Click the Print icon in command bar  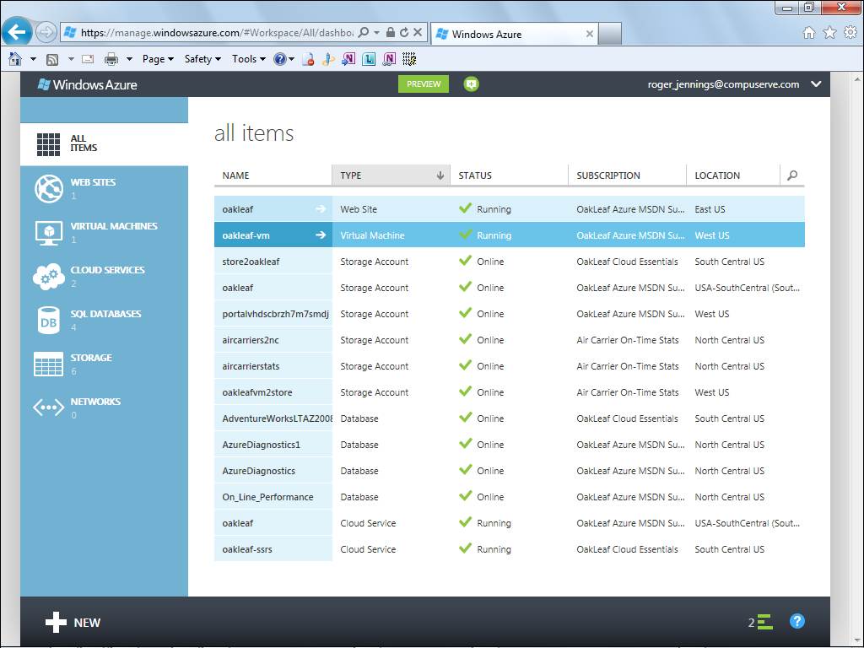(x=111, y=59)
